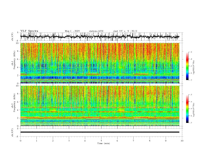Click the ch.1 PSD color scale bar
This screenshot has height=158, width=205.
click(x=187, y=66)
